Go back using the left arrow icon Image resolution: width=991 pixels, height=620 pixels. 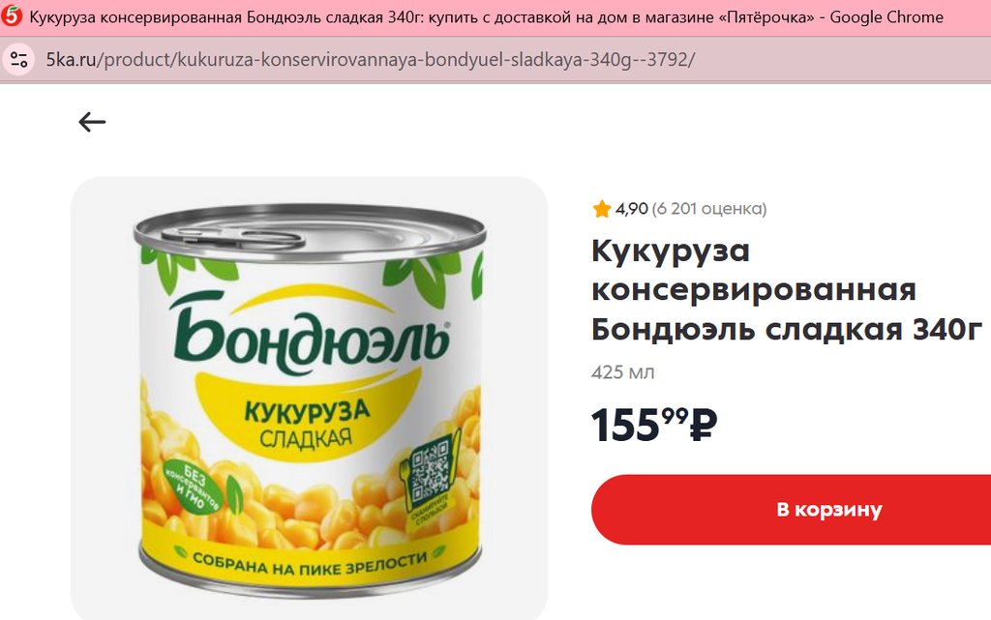[x=92, y=122]
